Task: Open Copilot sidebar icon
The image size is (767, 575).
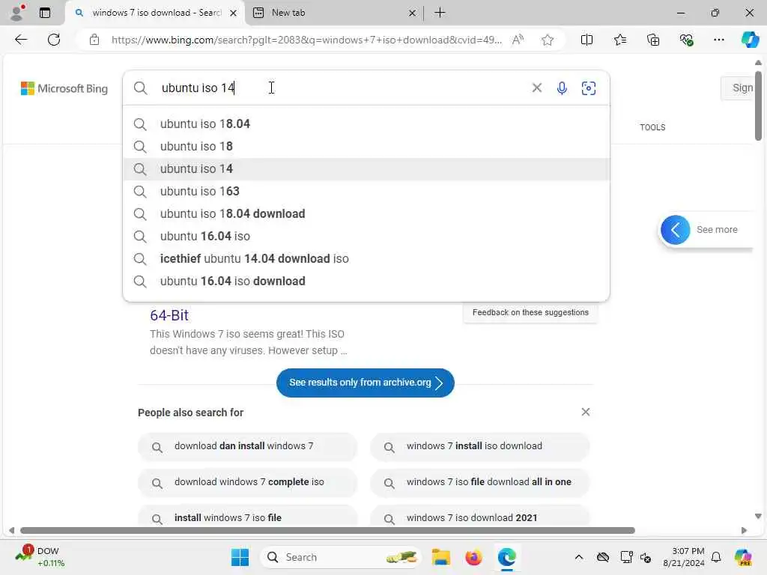Action: 750,40
